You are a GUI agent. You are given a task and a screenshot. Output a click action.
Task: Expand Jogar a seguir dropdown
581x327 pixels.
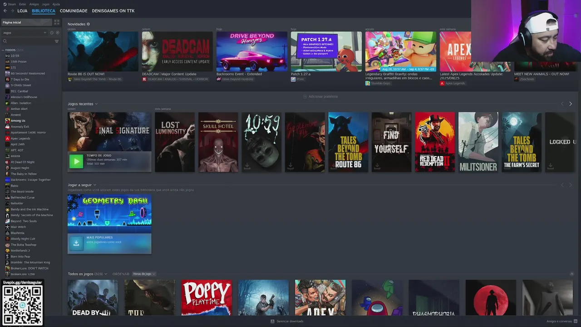coord(94,185)
